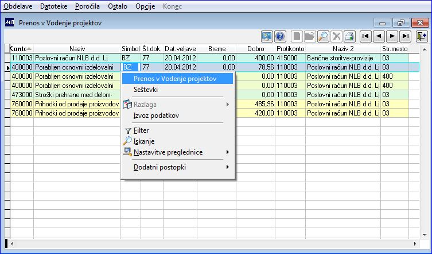Open the Opcije menu
The image size is (432, 254).
pos(145,6)
